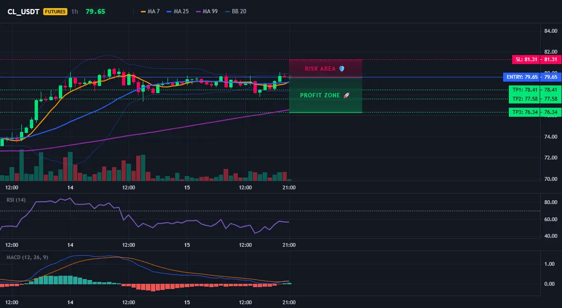Toggle the MA 99 legend item

tap(207, 11)
